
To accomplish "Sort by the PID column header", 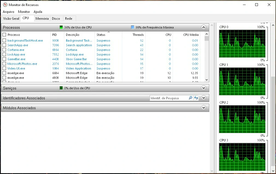I will [54, 35].
